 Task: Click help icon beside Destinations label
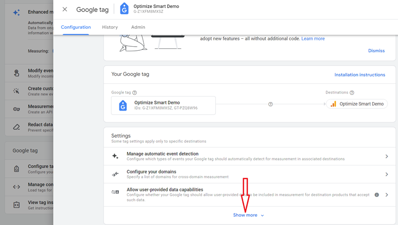pyautogui.click(x=352, y=93)
